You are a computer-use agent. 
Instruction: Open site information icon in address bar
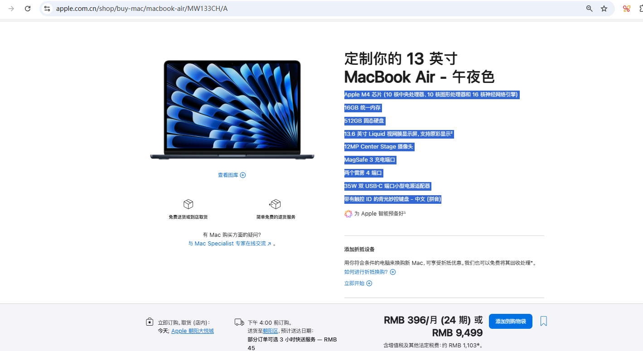point(47,9)
